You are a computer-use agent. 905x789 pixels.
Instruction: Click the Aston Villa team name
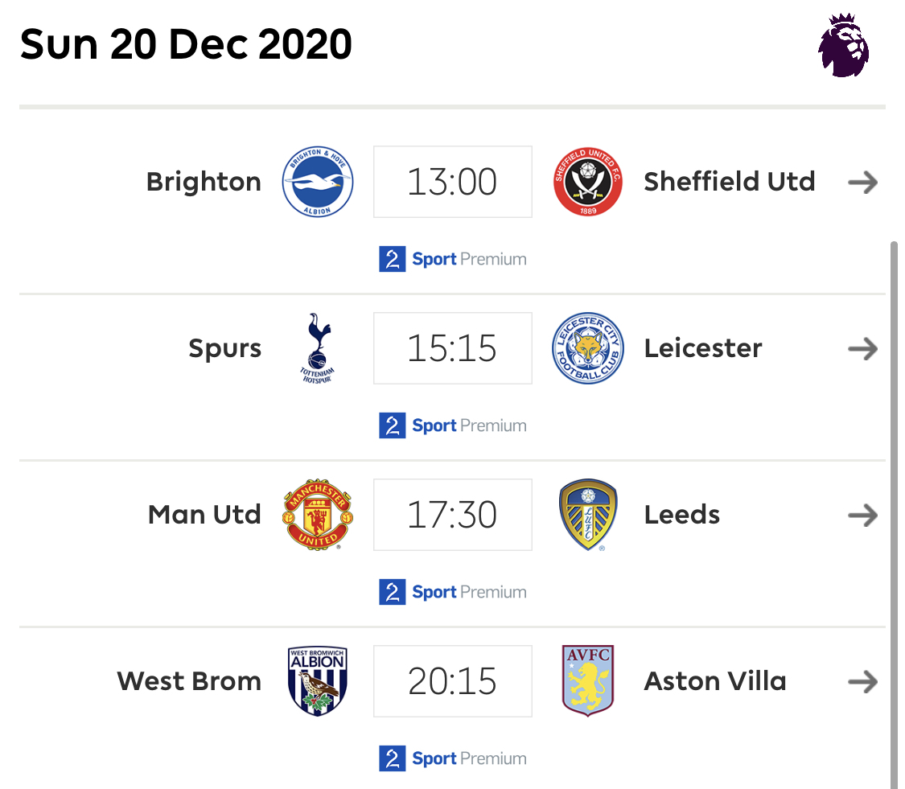pos(715,681)
